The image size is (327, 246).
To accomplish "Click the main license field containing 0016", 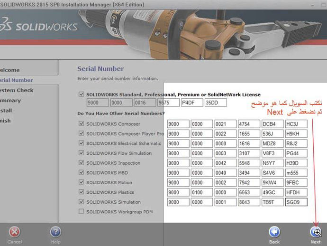I will click(x=145, y=103).
